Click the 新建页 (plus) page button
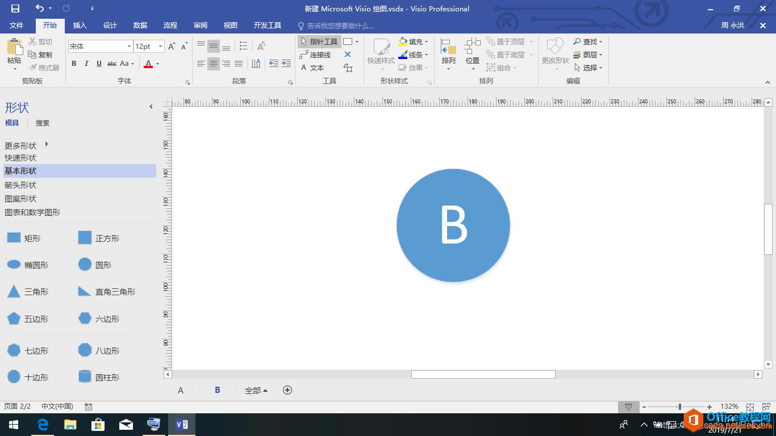The height and width of the screenshot is (436, 776). (287, 390)
